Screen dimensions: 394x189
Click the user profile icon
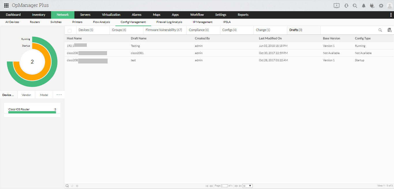pyautogui.click(x=390, y=5)
